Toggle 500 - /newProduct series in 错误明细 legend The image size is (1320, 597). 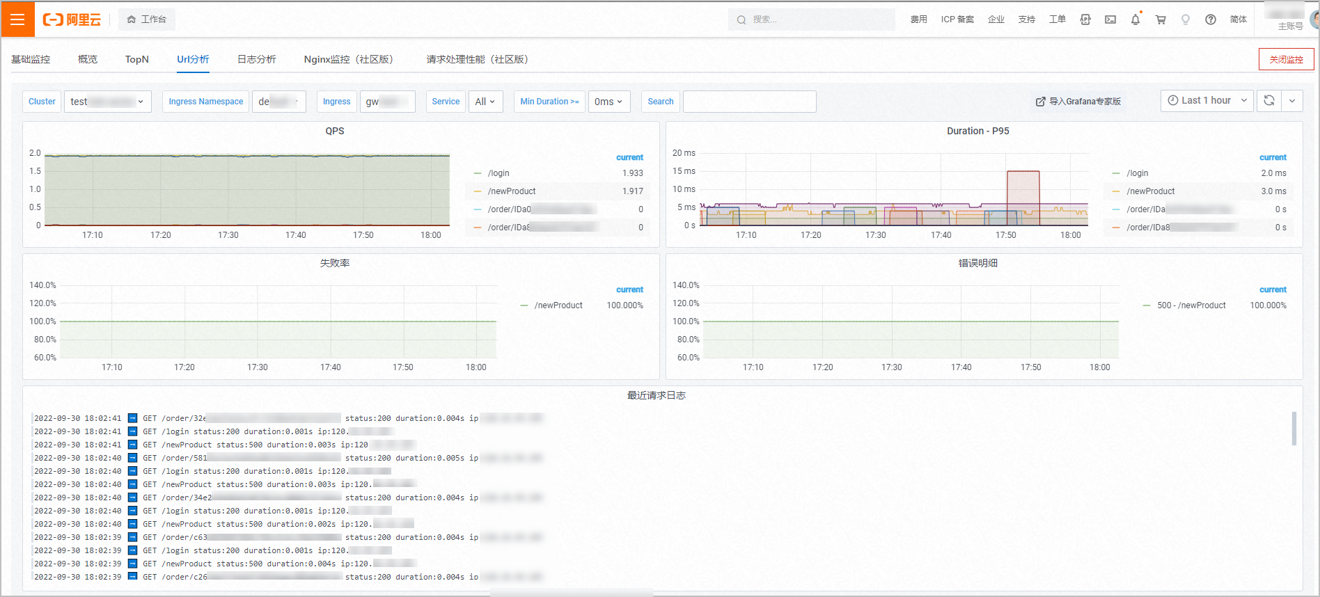point(1191,305)
